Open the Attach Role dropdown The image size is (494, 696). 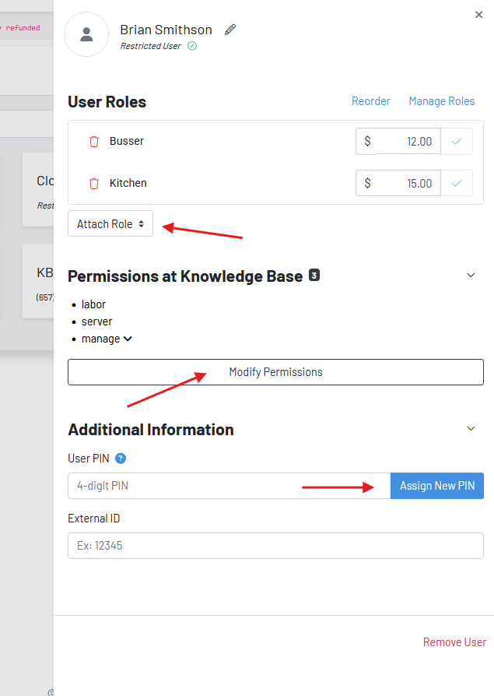[110, 224]
